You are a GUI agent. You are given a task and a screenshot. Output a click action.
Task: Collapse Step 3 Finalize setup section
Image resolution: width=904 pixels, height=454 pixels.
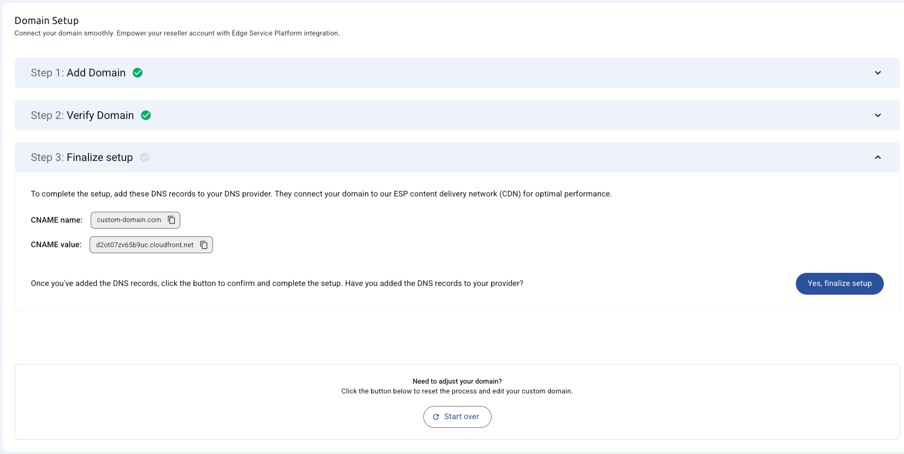pyautogui.click(x=878, y=157)
